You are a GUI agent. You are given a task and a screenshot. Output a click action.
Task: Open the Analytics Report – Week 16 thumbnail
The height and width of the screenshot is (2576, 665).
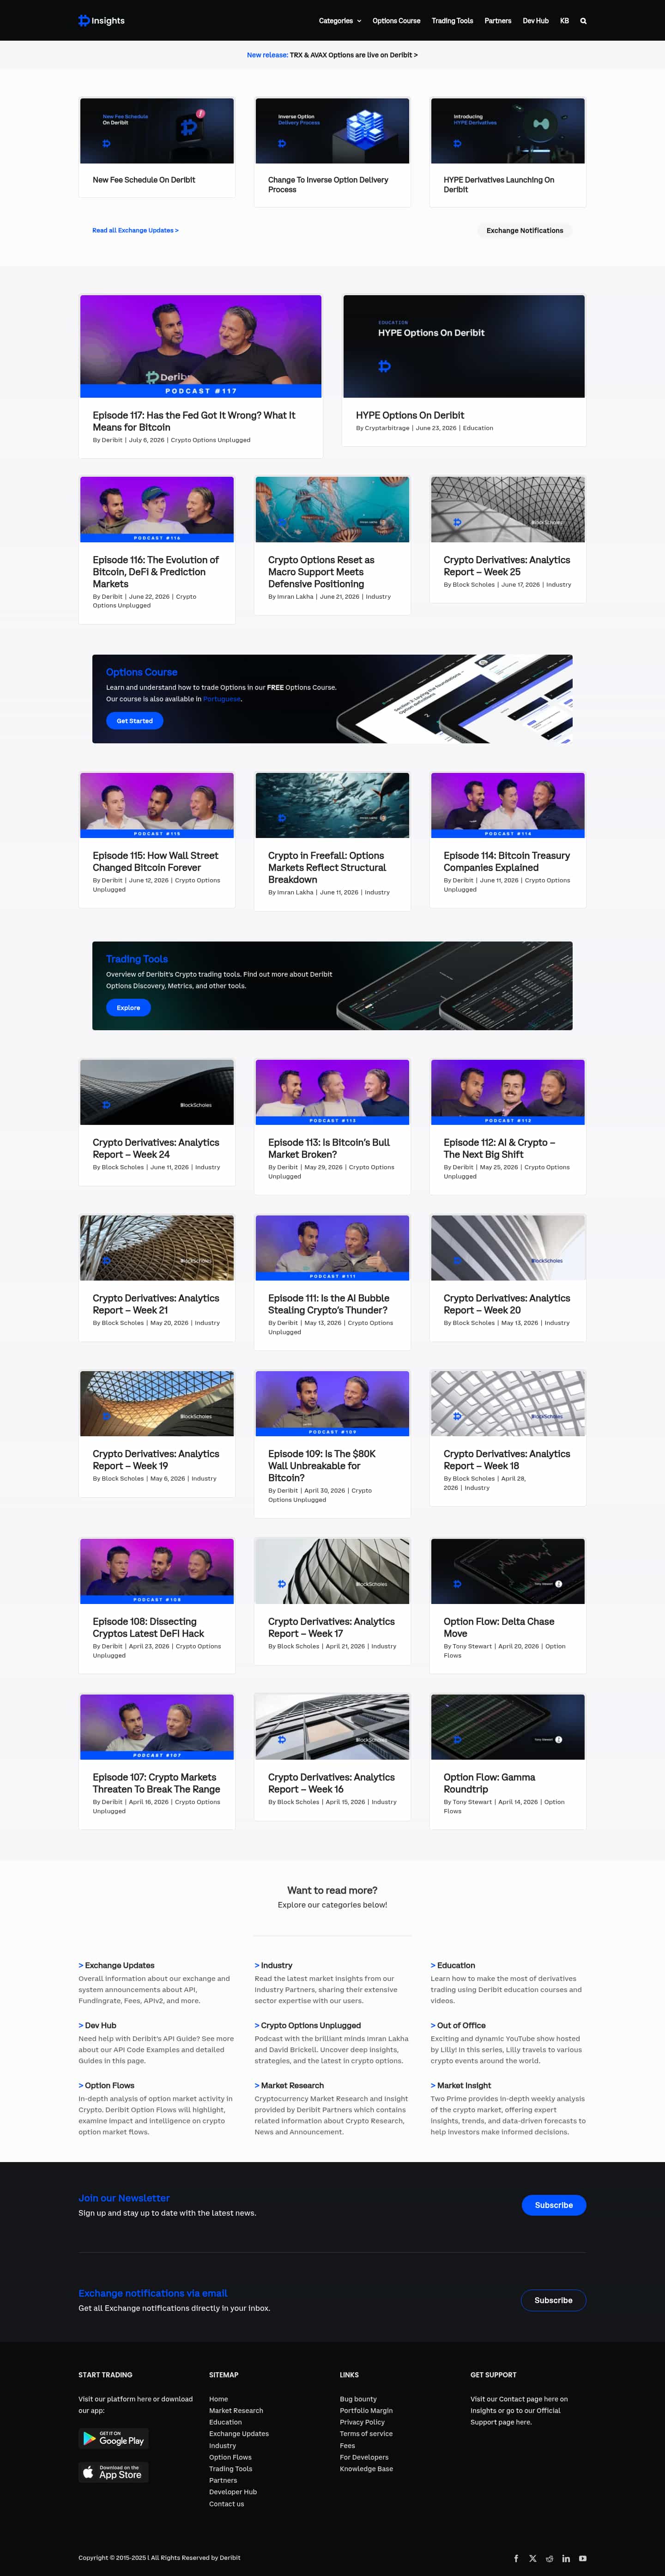click(x=332, y=1727)
